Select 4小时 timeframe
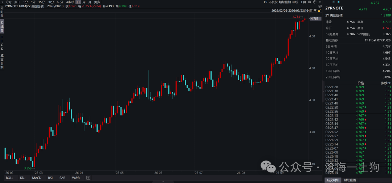Viewport: 392px width, 183px height. (70, 2)
